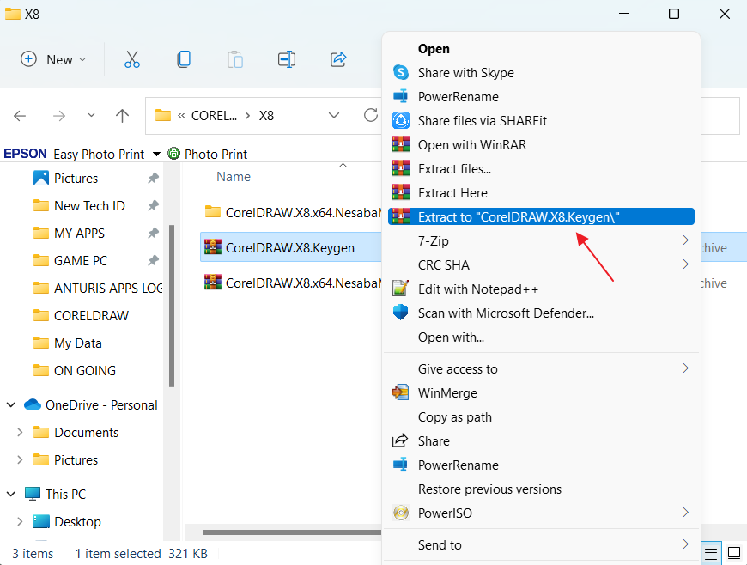Refresh the folder view
The image size is (747, 565).
click(x=371, y=115)
